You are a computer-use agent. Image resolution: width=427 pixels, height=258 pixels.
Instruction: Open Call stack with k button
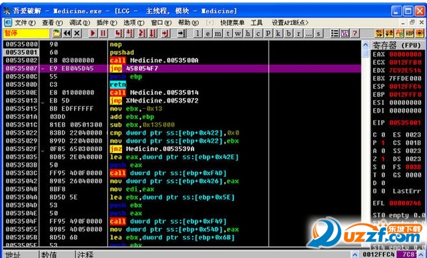coord(278,33)
